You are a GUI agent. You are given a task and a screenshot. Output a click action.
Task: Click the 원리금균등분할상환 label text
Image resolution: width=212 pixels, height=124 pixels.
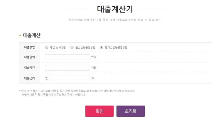coord(116,47)
